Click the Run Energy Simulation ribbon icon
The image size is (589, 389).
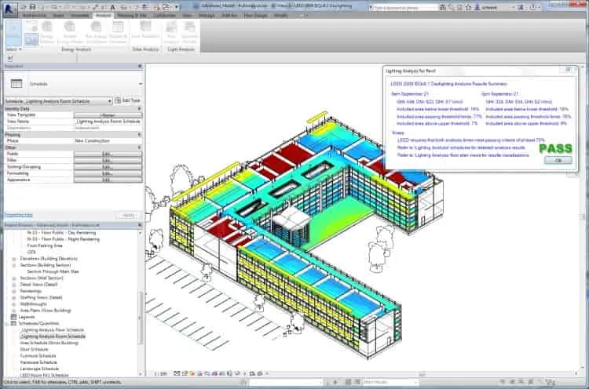click(x=96, y=32)
